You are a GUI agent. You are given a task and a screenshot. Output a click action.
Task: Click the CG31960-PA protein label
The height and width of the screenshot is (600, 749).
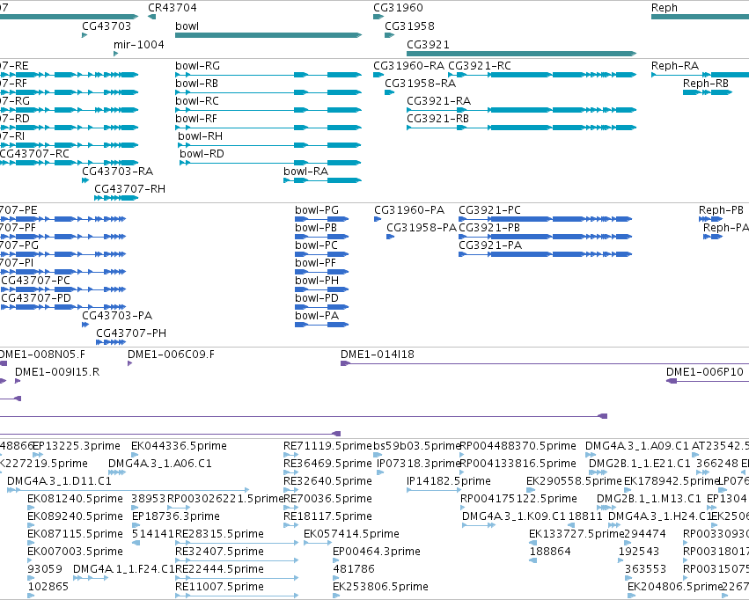[x=409, y=210]
